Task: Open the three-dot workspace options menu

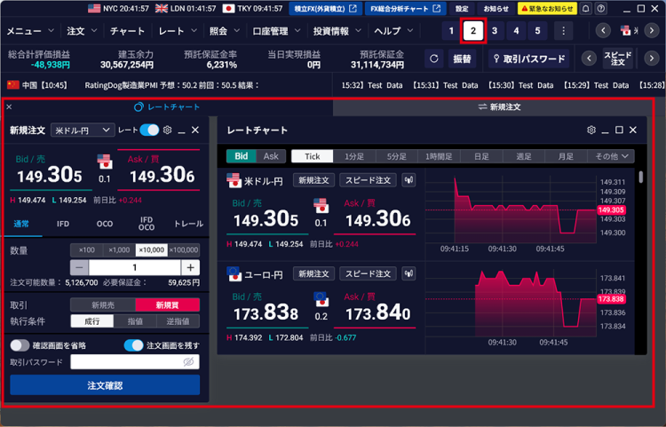Action: pos(561,31)
